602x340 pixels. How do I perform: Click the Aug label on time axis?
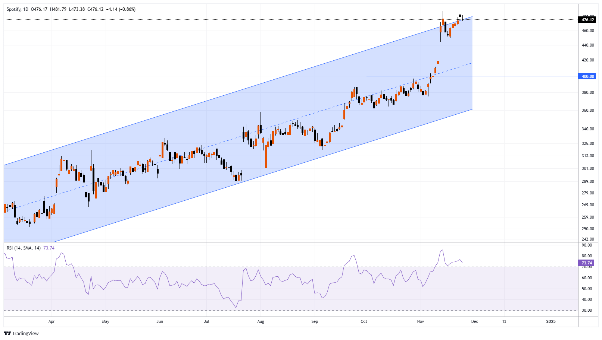(261, 321)
